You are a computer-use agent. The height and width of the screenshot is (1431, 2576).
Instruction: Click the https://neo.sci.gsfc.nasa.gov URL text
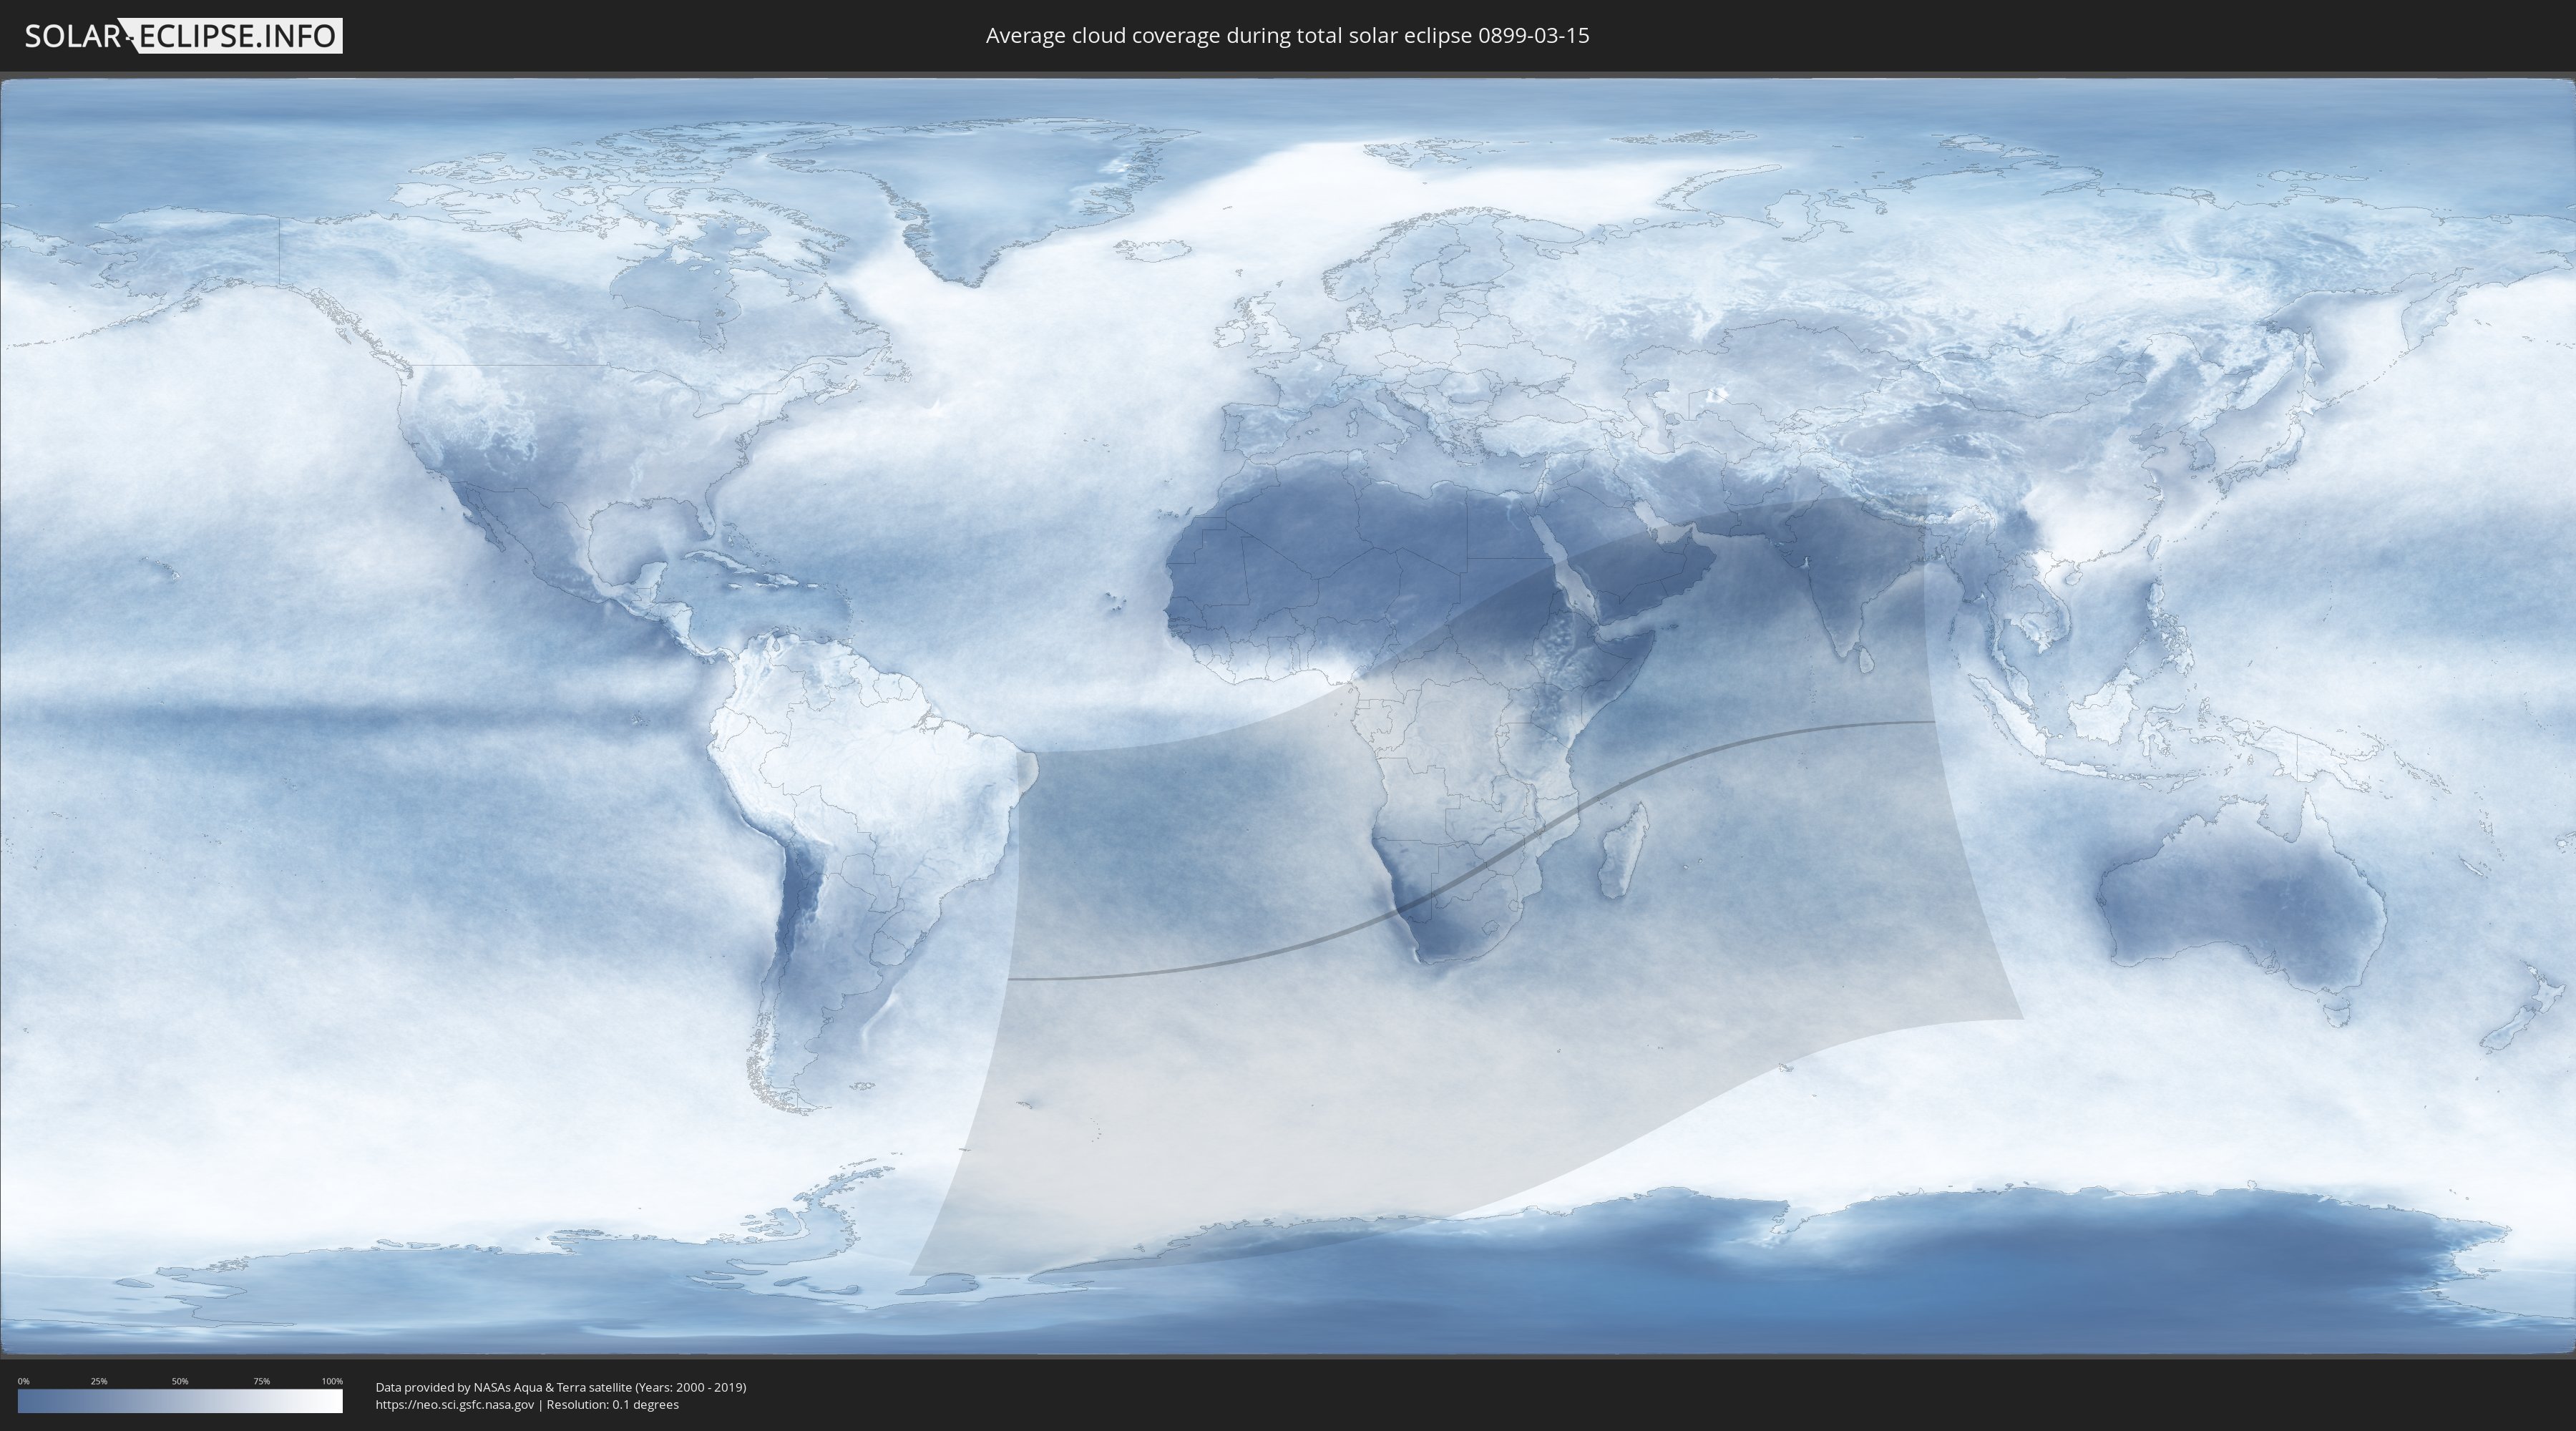point(454,1404)
